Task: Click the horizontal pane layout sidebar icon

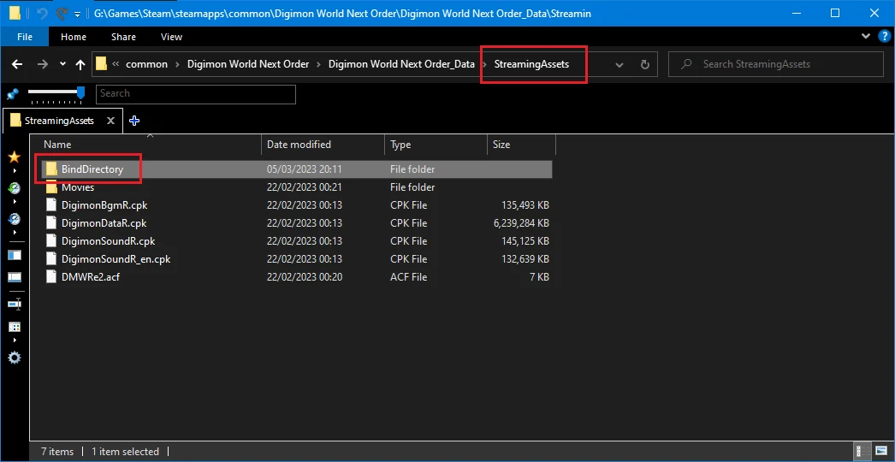Action: [x=15, y=277]
